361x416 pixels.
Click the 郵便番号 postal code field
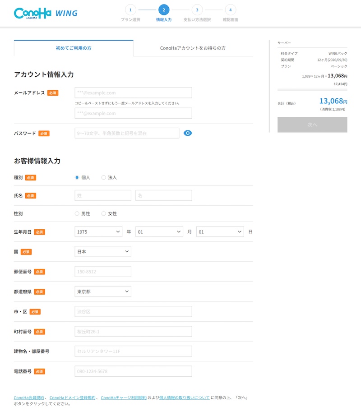click(x=103, y=272)
